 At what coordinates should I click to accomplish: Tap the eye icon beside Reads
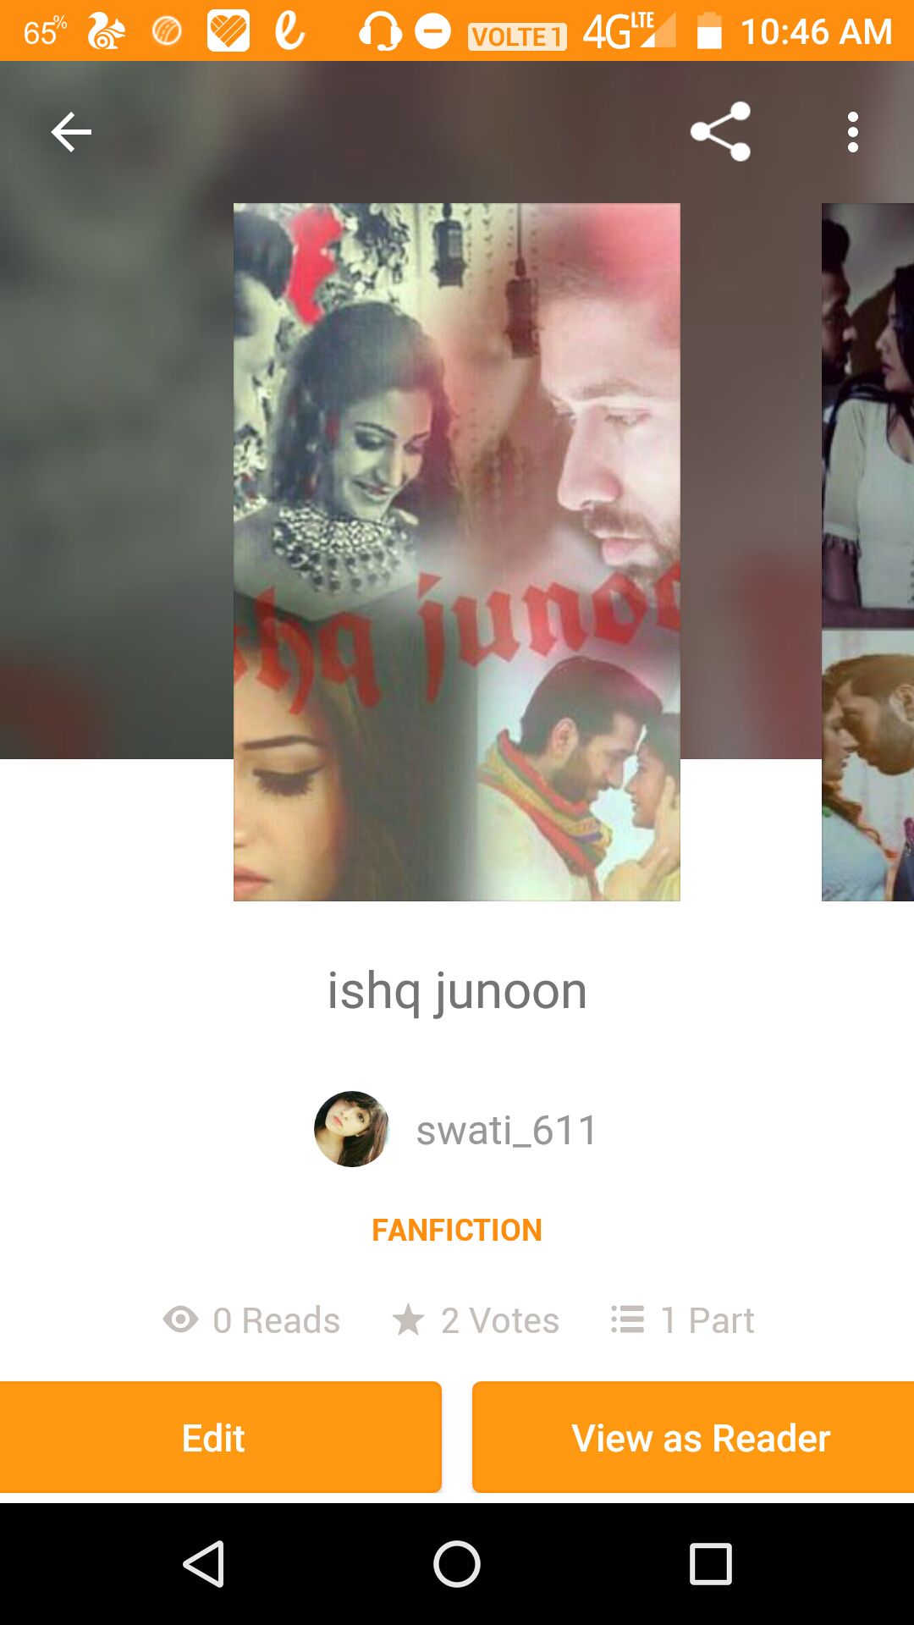coord(180,1319)
